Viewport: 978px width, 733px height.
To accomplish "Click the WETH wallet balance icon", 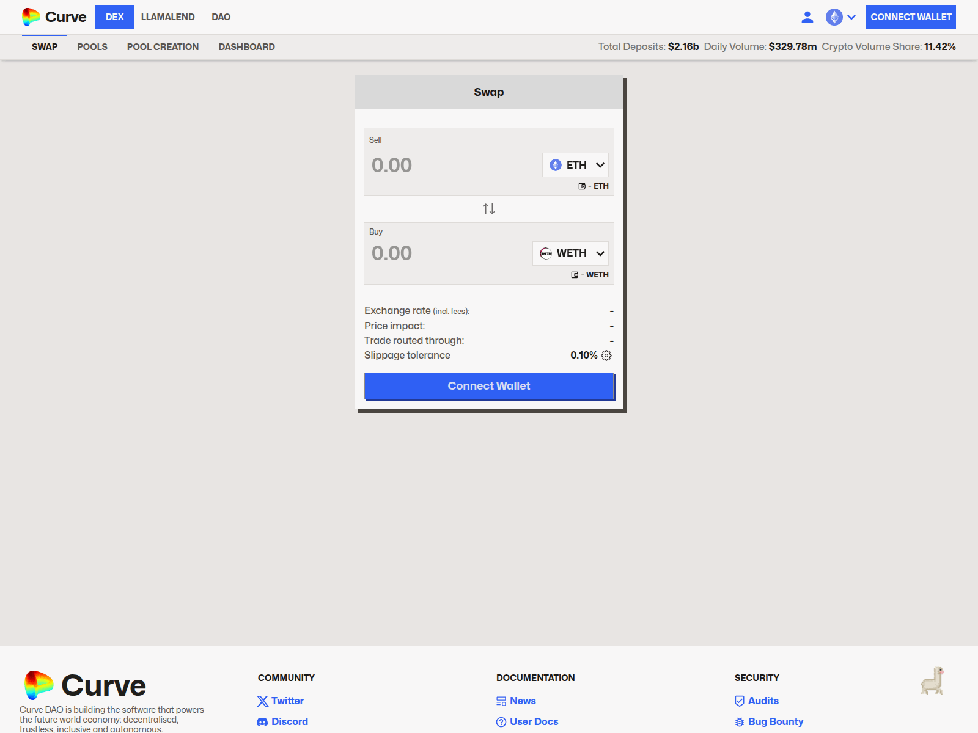I will [x=575, y=275].
